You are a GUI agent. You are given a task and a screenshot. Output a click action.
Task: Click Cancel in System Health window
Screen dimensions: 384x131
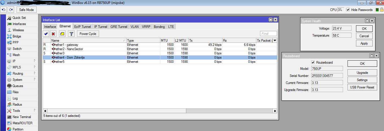pos(364,36)
